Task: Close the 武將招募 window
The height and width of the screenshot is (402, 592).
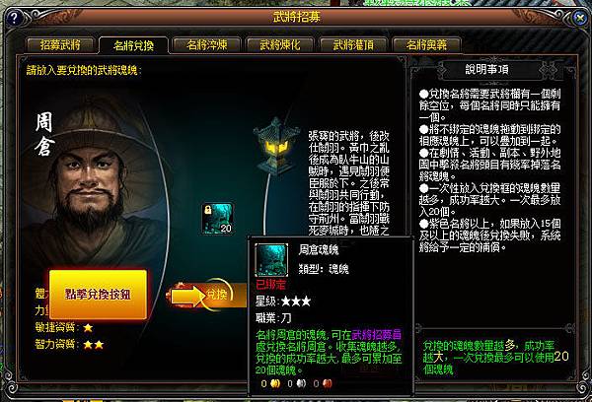Action: pos(579,18)
